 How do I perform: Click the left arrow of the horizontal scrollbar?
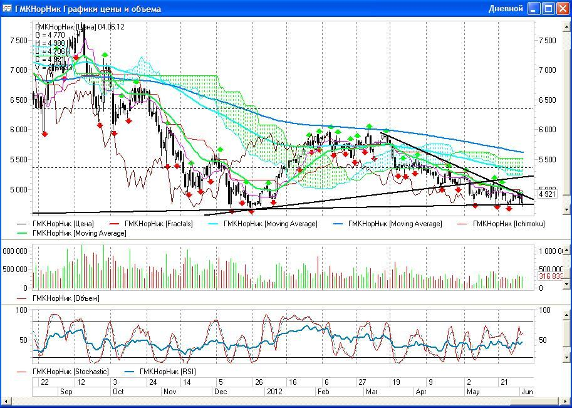click(5, 402)
